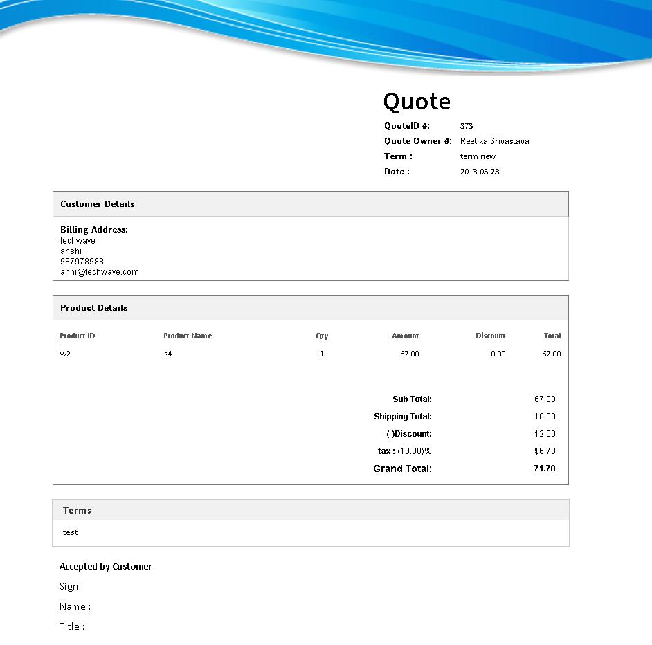Viewport: 652px width, 645px height.
Task: Click the anhi@techwave.com email address
Action: tap(100, 272)
